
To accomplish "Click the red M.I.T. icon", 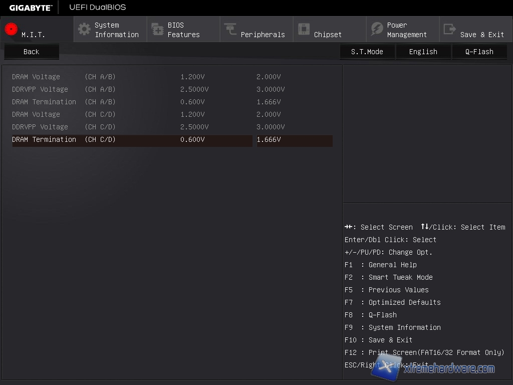I will coord(11,29).
